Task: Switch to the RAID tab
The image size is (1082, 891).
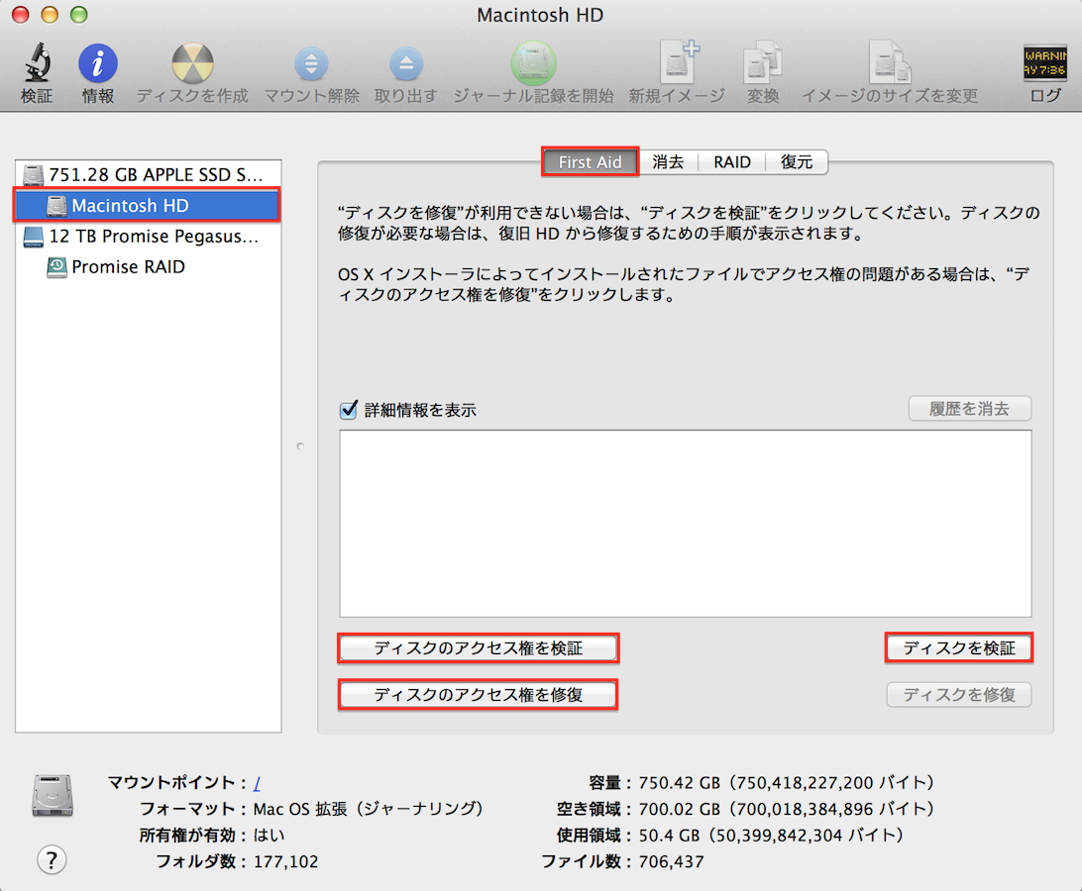Action: [732, 162]
